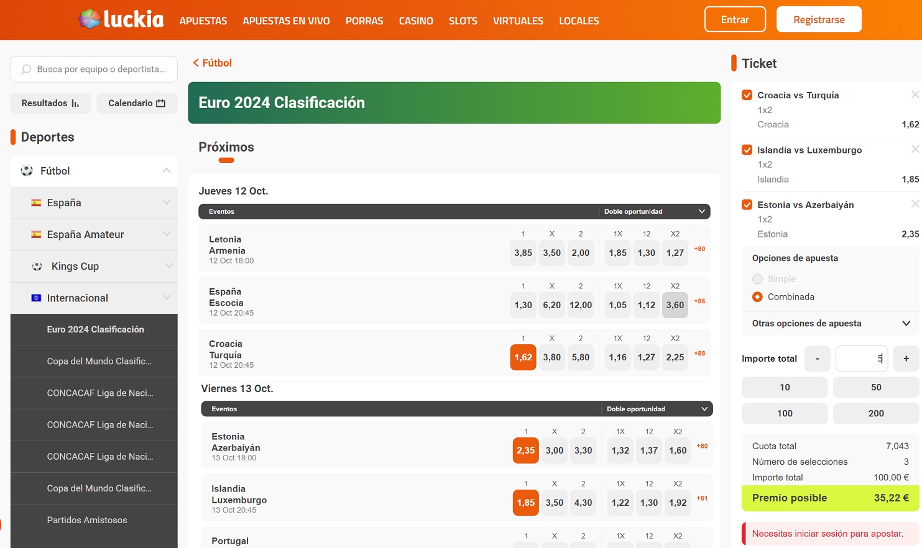The height and width of the screenshot is (548, 922).
Task: Click the Internacional flag icon
Action: [x=36, y=298]
